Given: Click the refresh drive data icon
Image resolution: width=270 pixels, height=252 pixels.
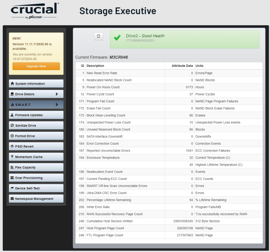Looking at the screenshot, I should coord(99,36).
